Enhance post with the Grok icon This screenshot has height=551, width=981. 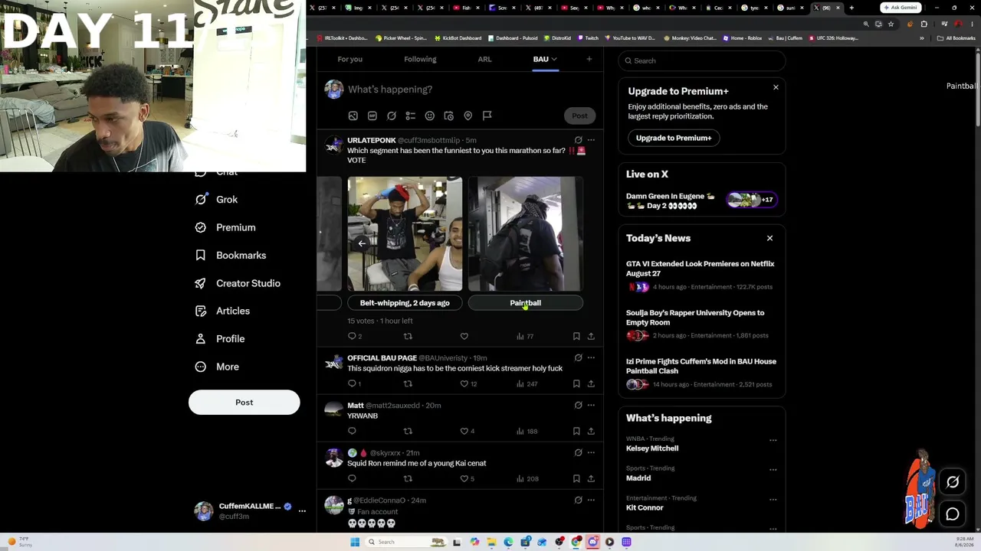[x=391, y=116]
